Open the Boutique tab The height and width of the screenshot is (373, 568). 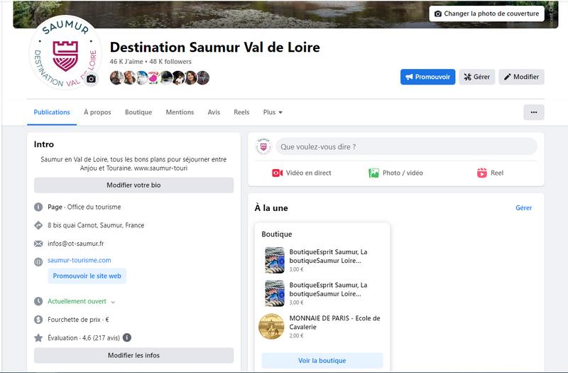[138, 112]
